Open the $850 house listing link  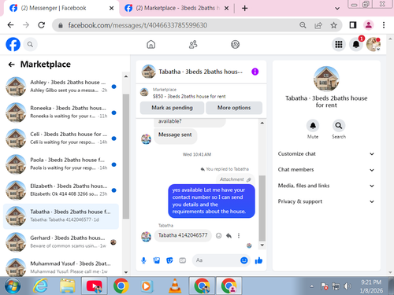(189, 97)
